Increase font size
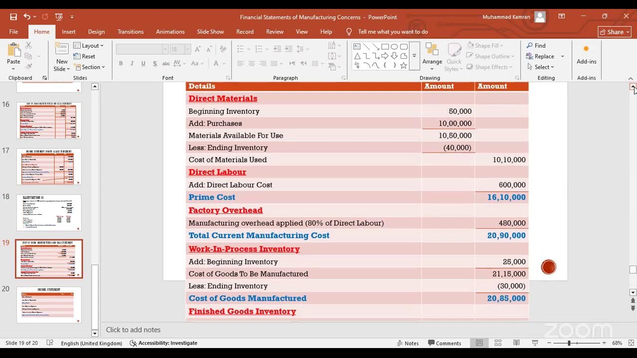This screenshot has height=358, width=637. click(x=198, y=49)
